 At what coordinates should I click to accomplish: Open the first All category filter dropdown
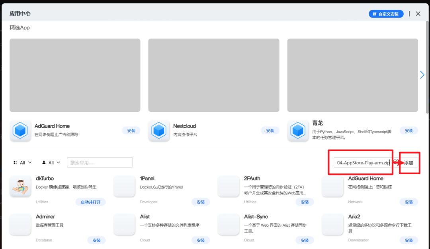tap(22, 162)
